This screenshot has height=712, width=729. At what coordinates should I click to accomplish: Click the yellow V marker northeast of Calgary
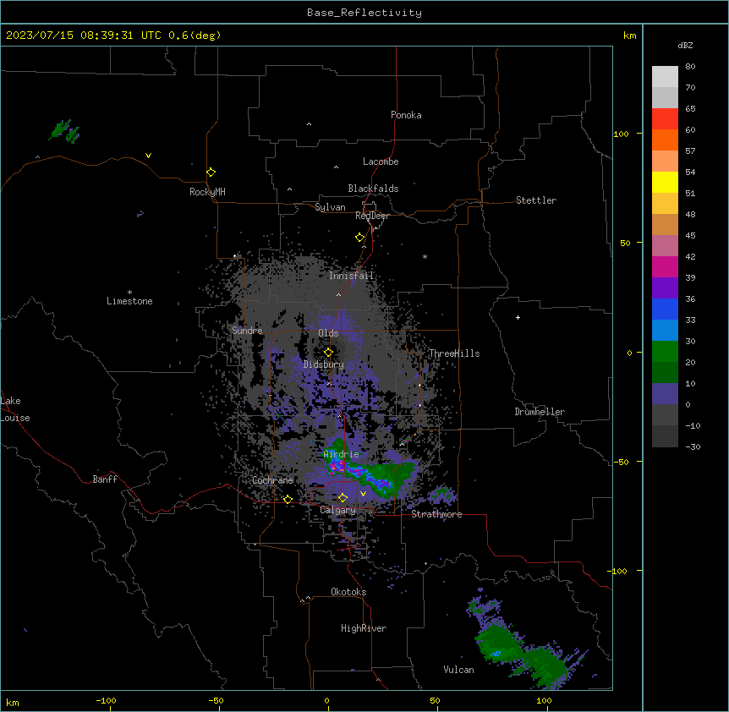coord(363,494)
